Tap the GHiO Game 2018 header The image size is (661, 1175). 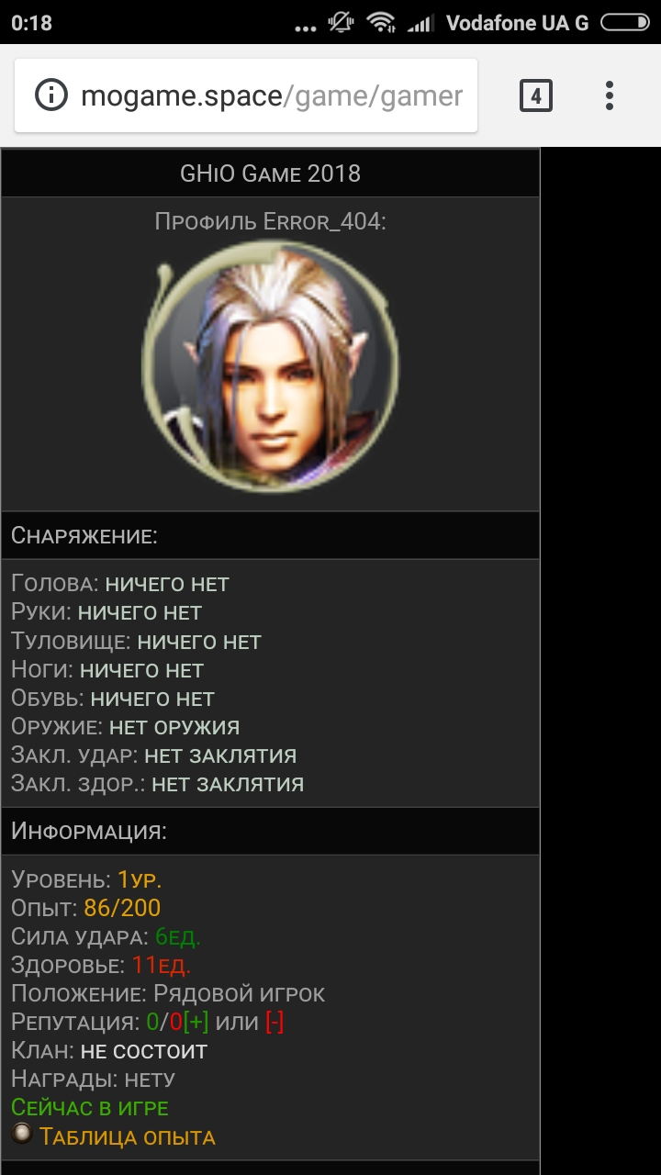point(270,173)
